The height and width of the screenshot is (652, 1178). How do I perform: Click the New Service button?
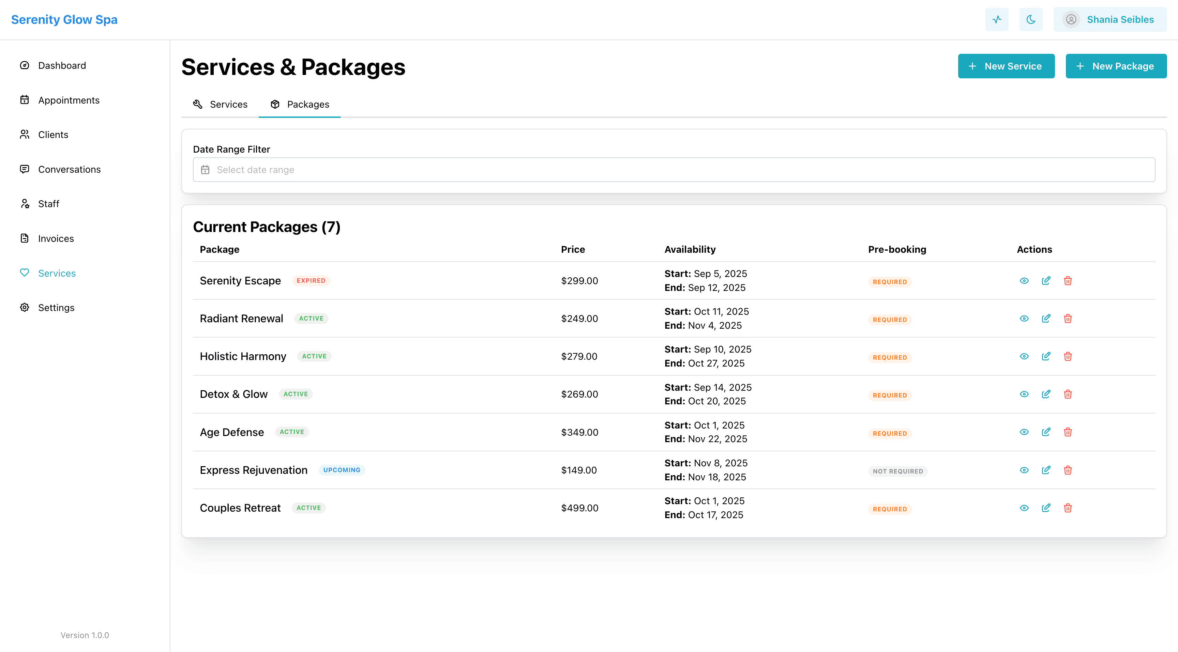1006,66
